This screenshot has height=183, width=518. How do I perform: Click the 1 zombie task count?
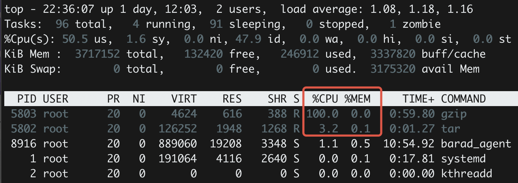click(415, 24)
